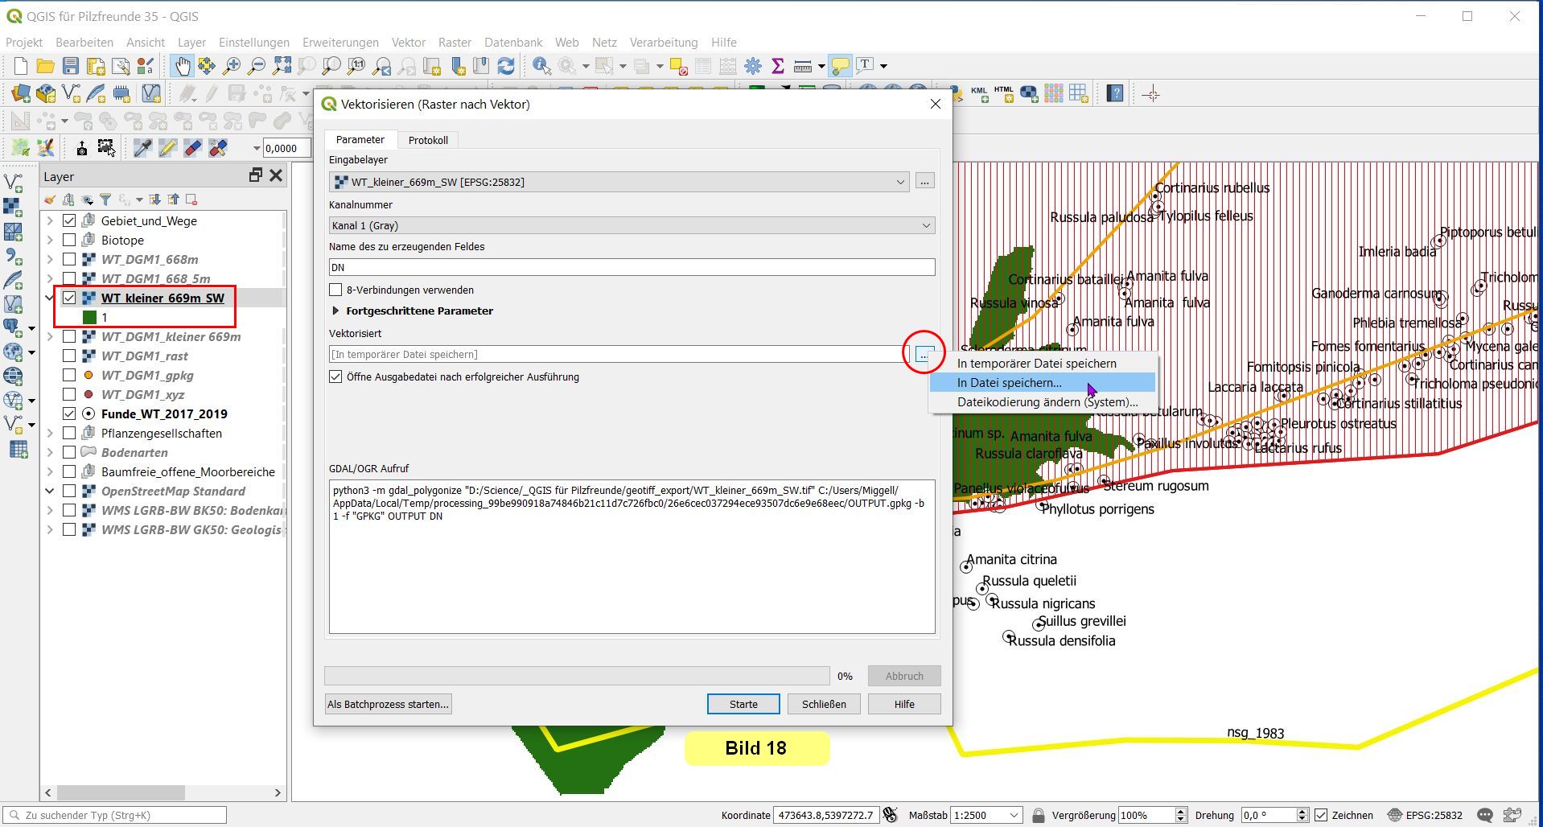Screen dimensions: 1543x827
Task: Click the coordinate capture crosshair icon
Action: pyautogui.click(x=1151, y=94)
